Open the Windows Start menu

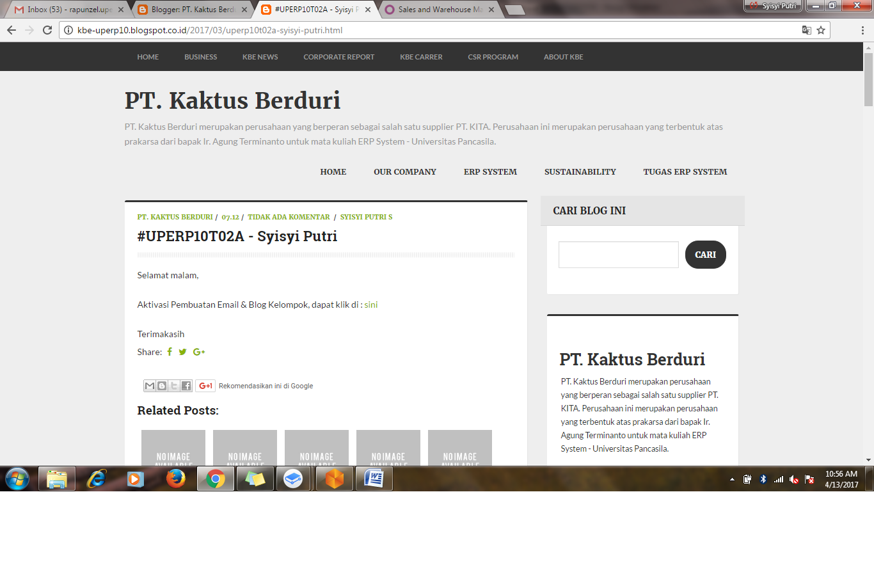[x=17, y=479]
